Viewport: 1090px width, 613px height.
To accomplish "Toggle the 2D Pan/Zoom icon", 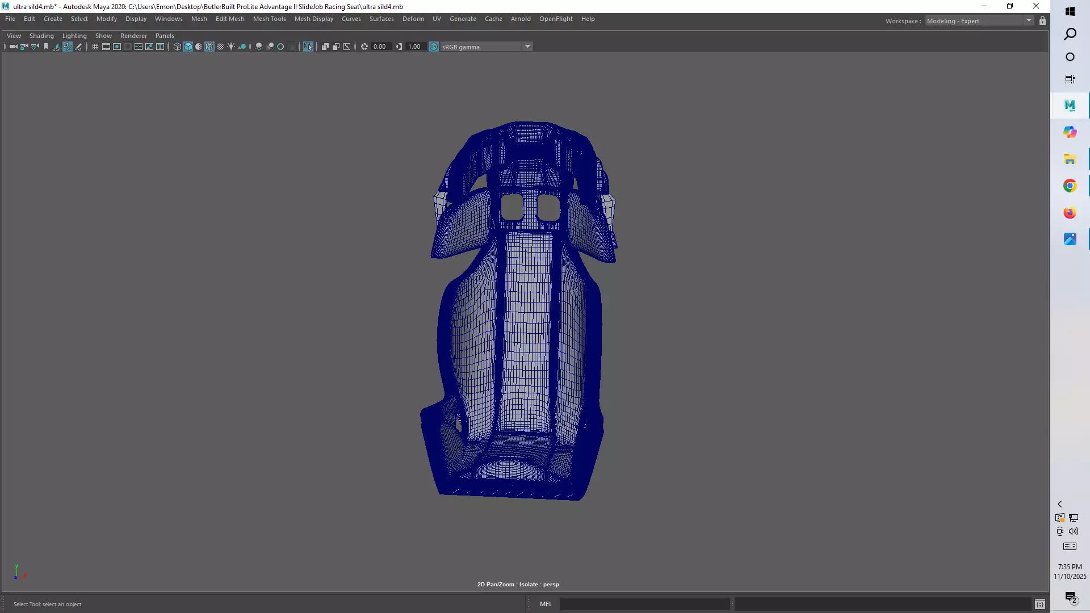I will coord(68,47).
